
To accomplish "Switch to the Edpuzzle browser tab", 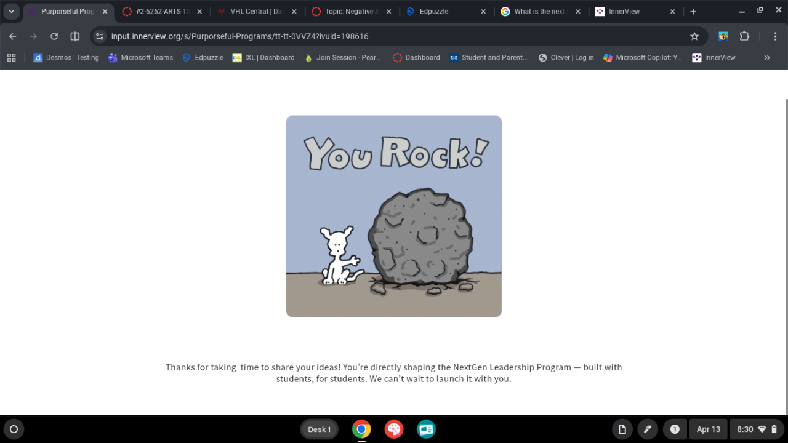I will coord(446,12).
